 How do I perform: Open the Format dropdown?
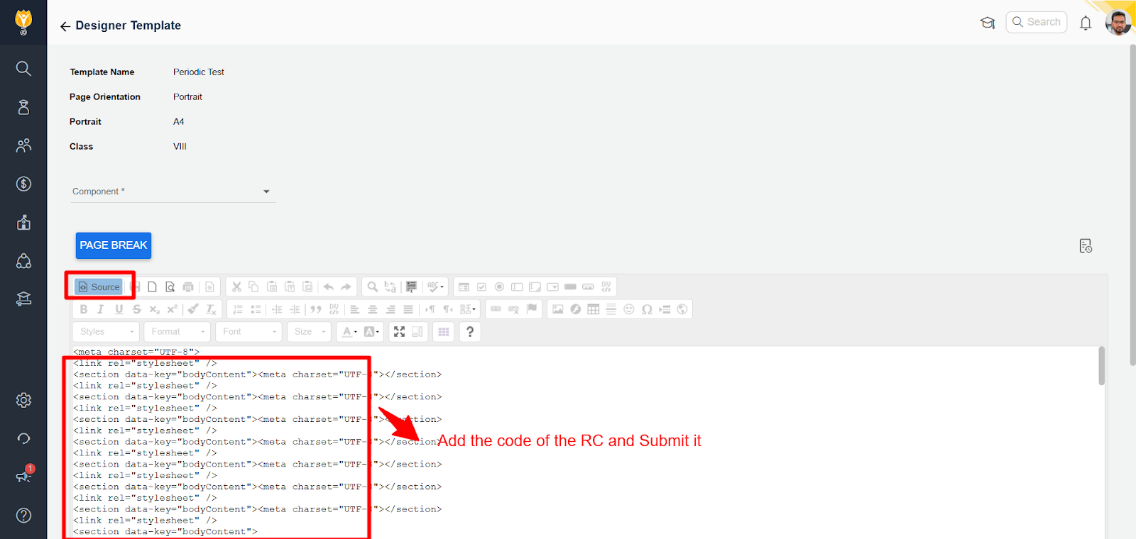[177, 331]
